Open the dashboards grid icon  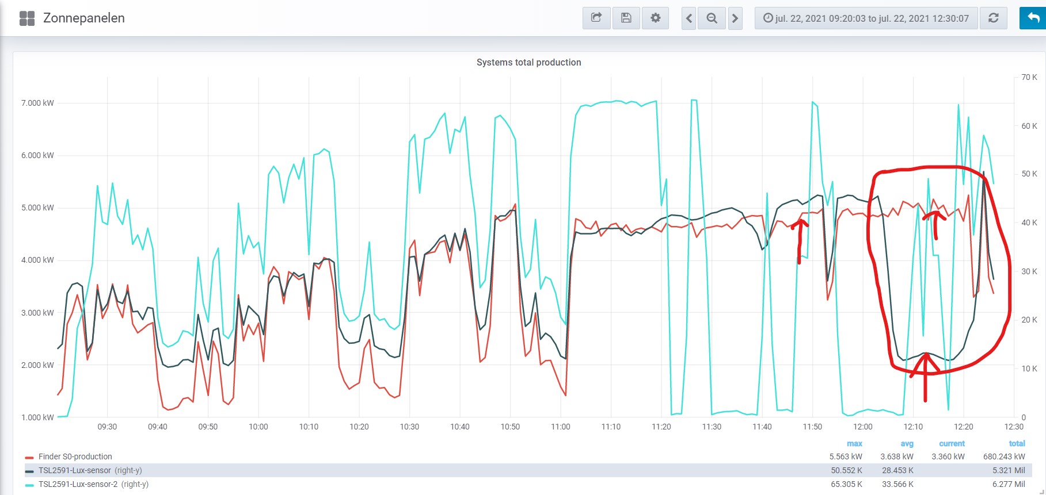(x=27, y=18)
